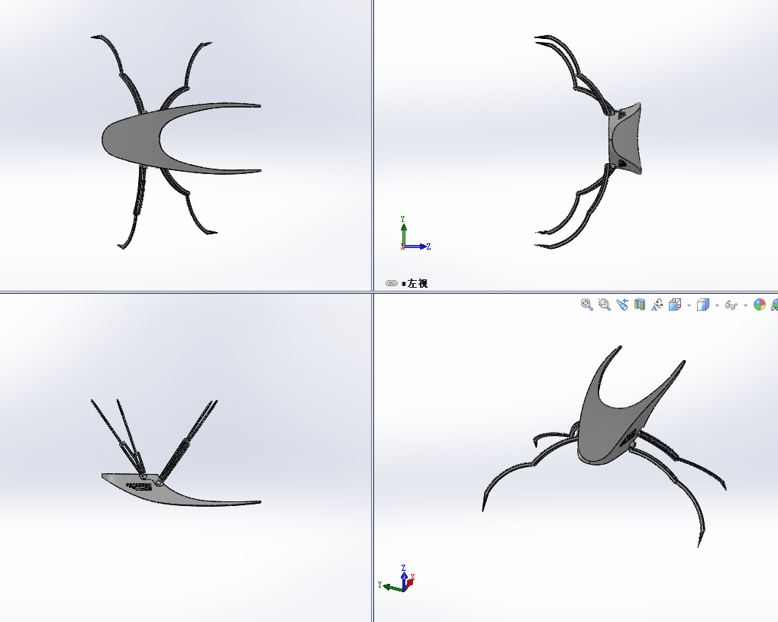
Task: Click the View Orientation cube icon
Action: [675, 305]
